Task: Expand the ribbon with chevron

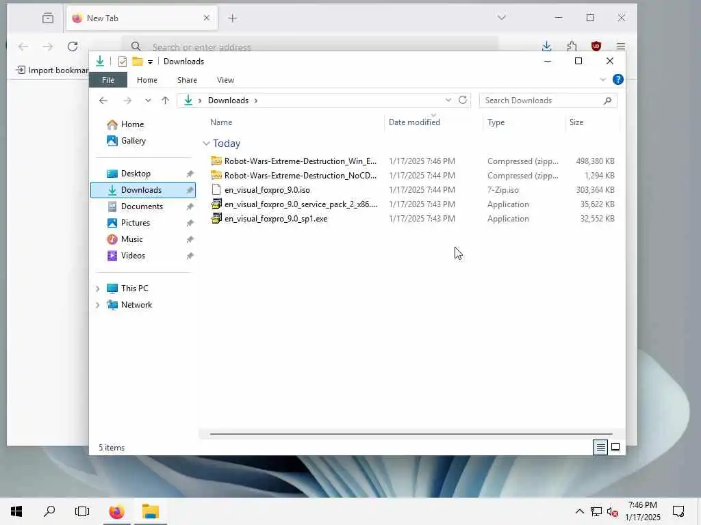Action: click(x=602, y=79)
